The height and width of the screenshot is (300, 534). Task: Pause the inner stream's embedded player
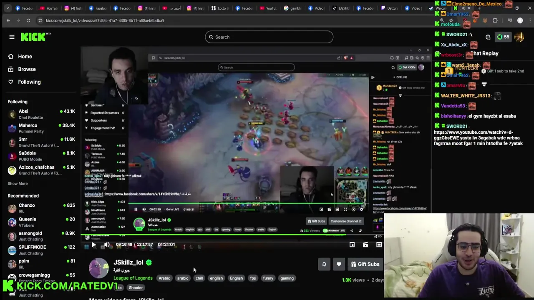[x=136, y=210]
